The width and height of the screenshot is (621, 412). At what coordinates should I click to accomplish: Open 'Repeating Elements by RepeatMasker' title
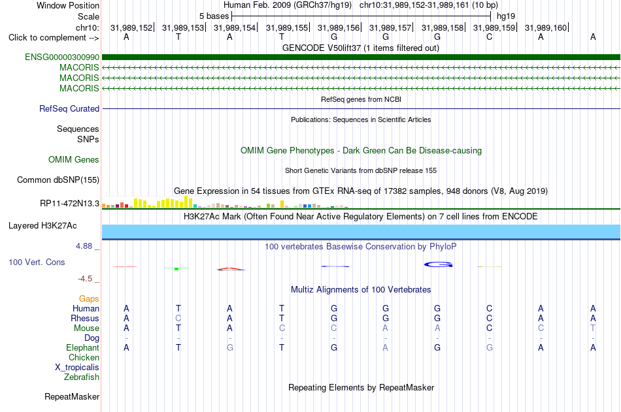tap(361, 387)
